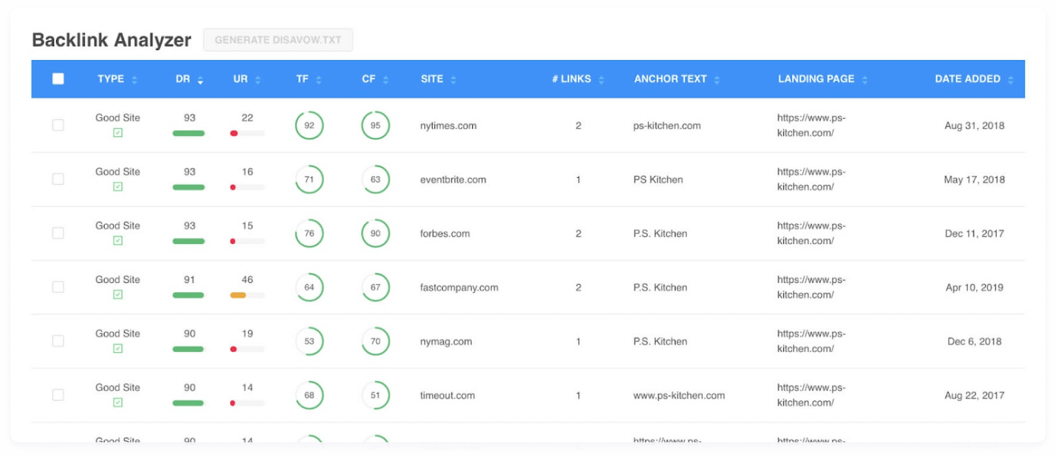Viewport: 1056px width, 456px height.
Task: Click the Trust Flow circle showing 92
Action: tap(309, 126)
